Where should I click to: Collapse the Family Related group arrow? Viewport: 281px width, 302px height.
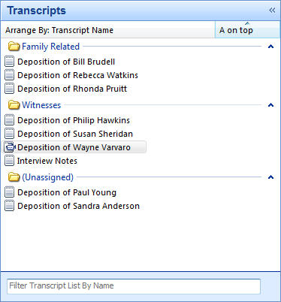tap(270, 47)
